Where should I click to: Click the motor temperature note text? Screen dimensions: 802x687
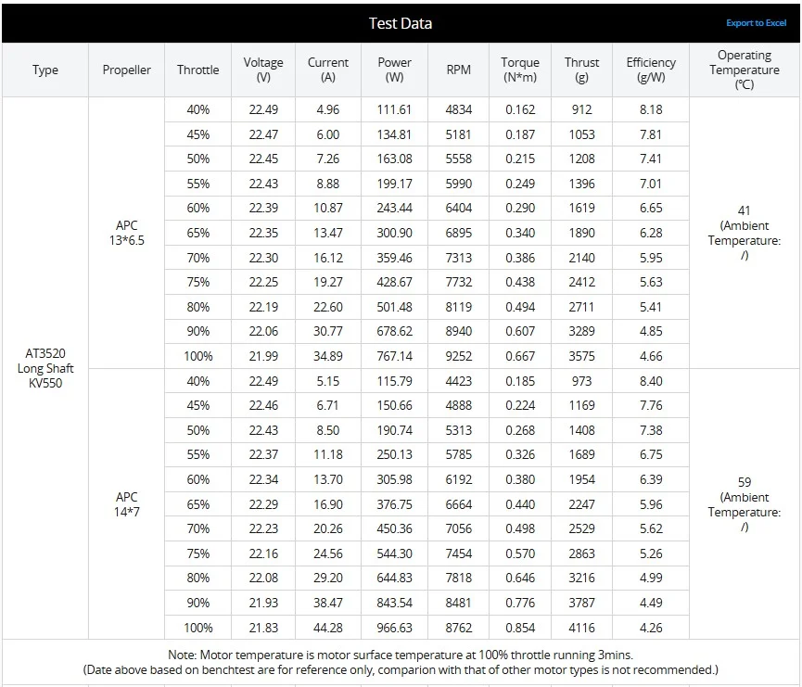[401, 655]
